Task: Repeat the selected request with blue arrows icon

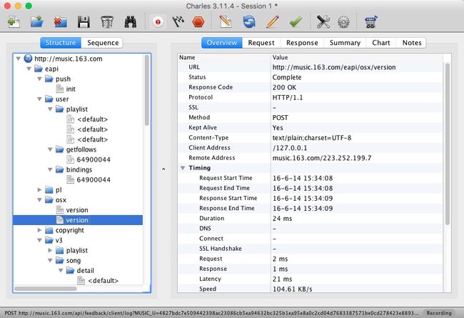Action: 249,22
